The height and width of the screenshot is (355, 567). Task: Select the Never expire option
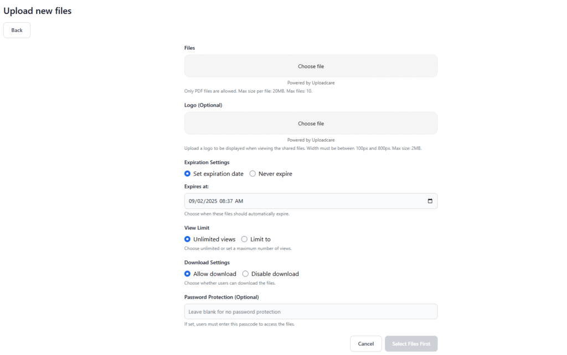[252, 174]
